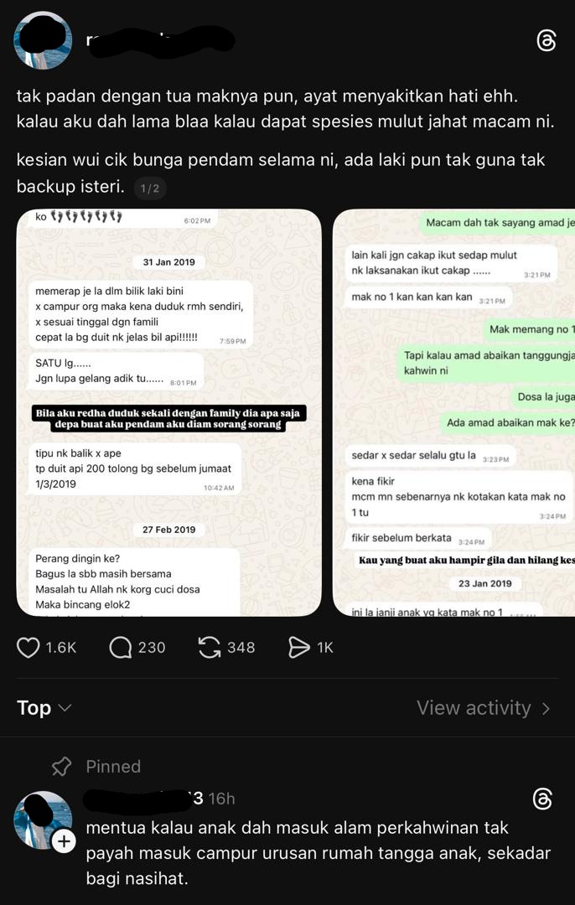Open the View activity chevron

point(546,708)
